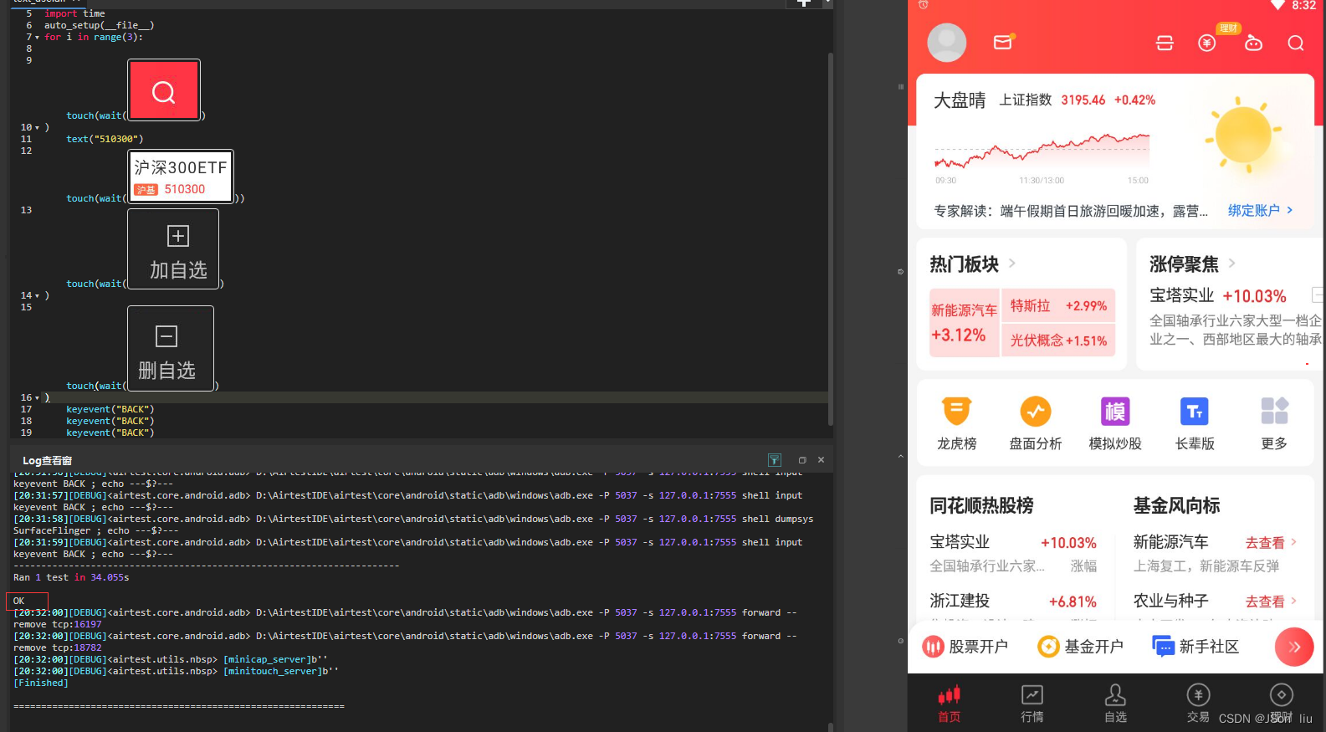Screen dimensions: 1326x732
Task: Collapse the fold arrow on line 16
Action: coord(37,398)
